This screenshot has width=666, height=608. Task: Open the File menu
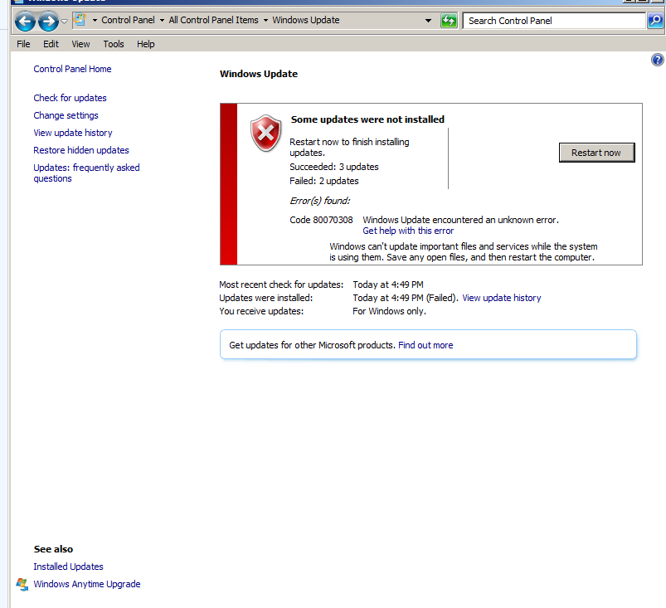pos(23,44)
